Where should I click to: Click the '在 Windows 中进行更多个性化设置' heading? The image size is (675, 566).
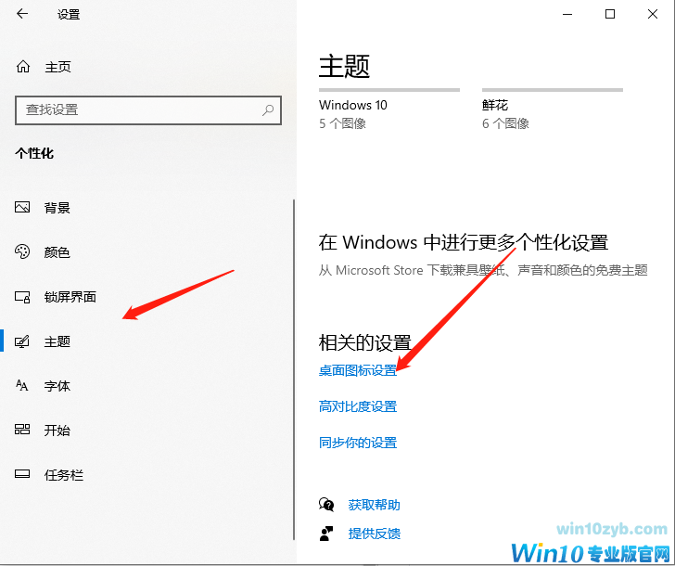point(464,242)
